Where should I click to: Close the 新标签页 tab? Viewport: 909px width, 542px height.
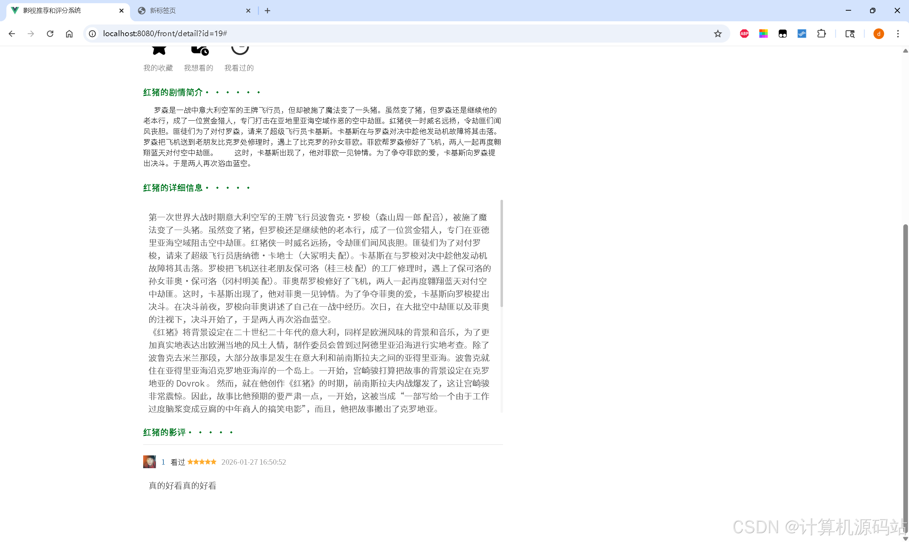248,11
